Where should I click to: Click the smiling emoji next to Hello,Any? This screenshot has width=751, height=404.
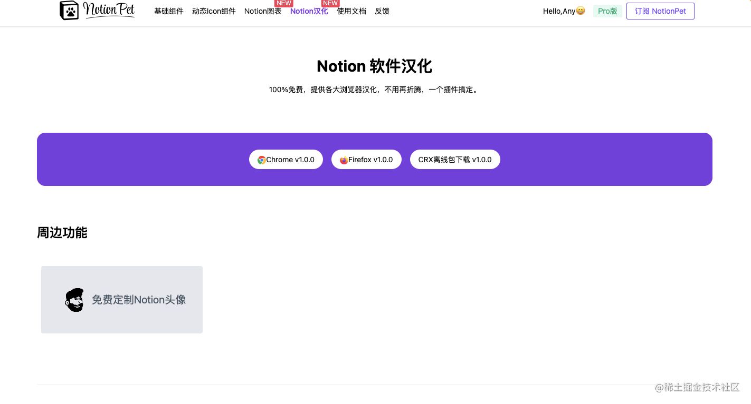581,11
